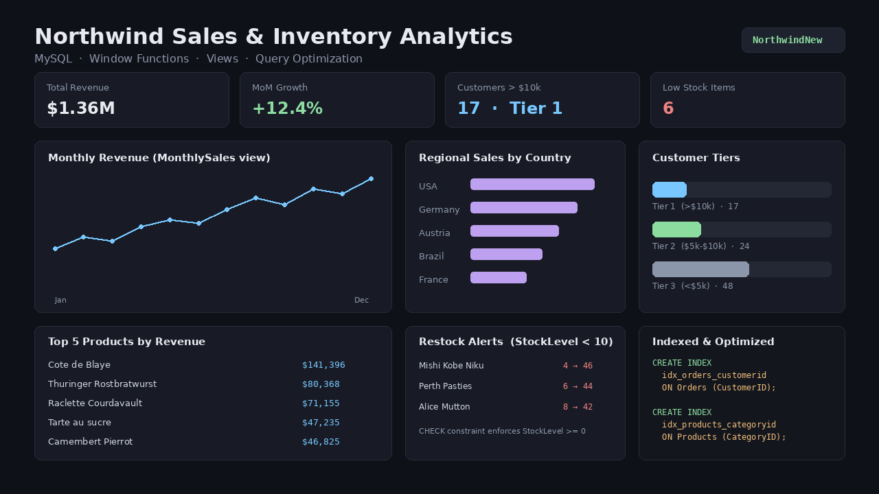
Task: Click the Tier 1 (>$10k) · 17 label
Action: [696, 207]
